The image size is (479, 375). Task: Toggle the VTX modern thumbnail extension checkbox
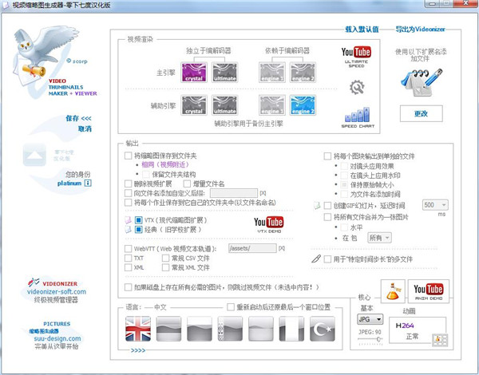coord(139,219)
